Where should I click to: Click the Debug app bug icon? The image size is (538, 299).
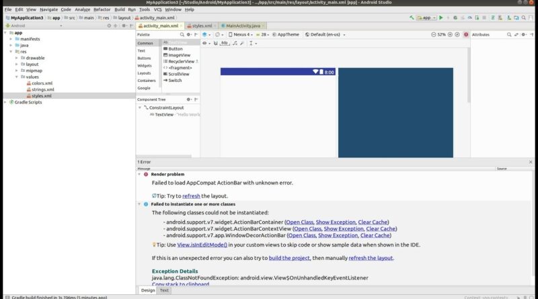[x=455, y=17]
